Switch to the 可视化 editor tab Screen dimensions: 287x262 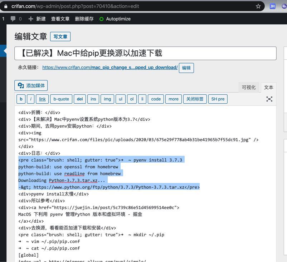click(x=249, y=88)
